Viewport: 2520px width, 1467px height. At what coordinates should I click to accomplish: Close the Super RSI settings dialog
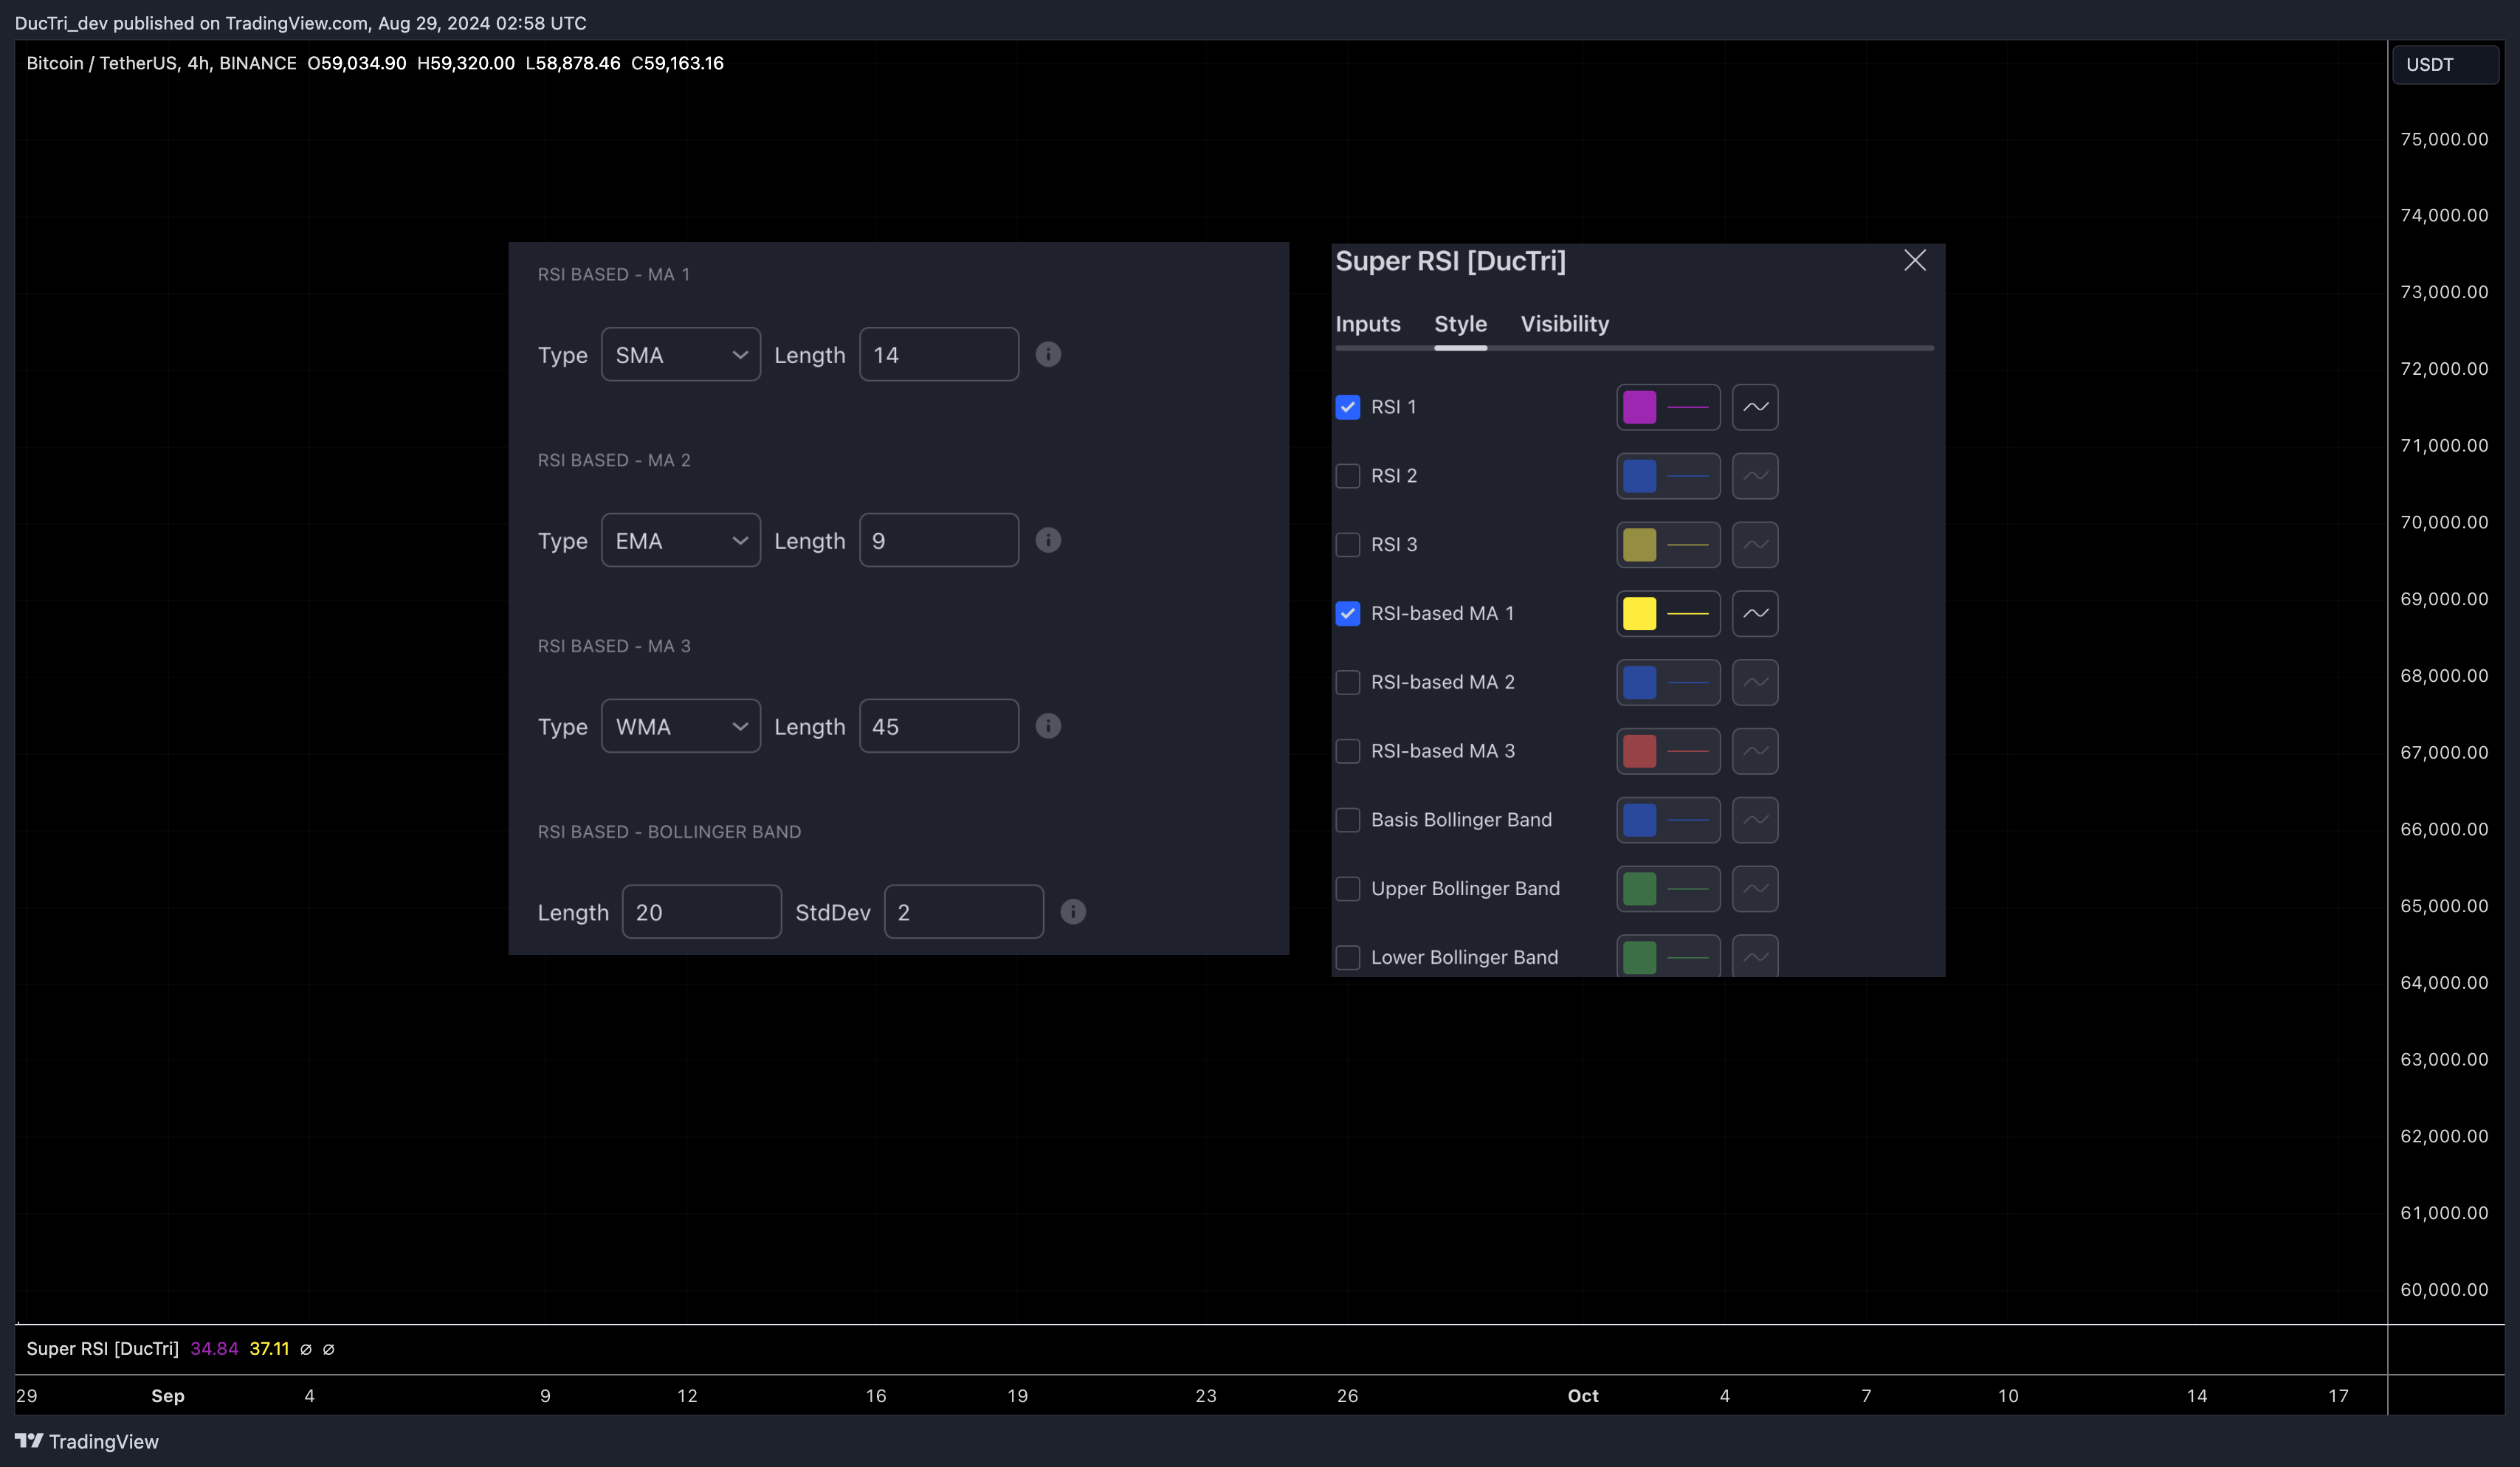coord(1914,260)
